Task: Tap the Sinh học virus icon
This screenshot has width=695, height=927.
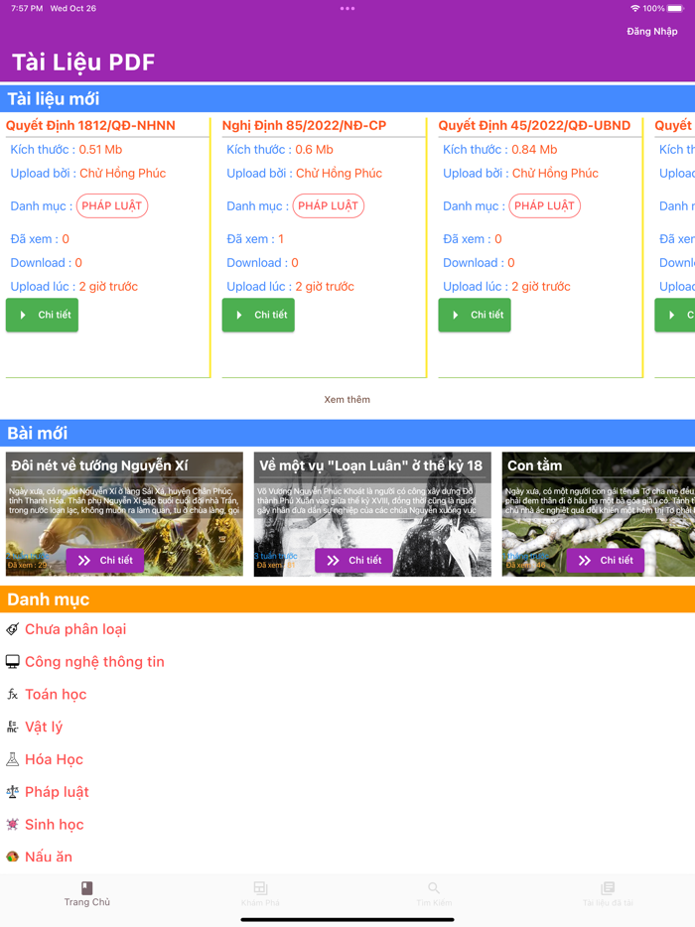Action: click(x=13, y=824)
